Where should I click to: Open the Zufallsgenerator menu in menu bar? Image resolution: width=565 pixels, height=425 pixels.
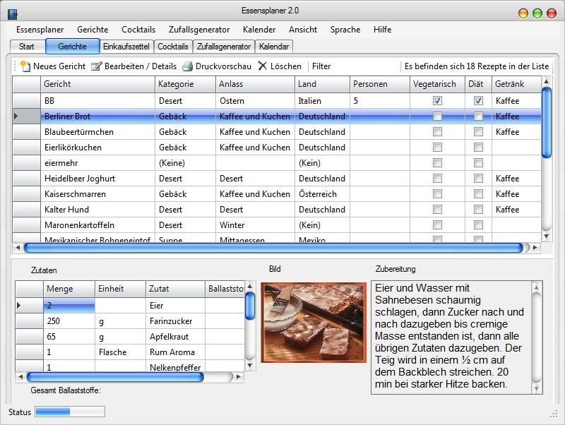199,30
